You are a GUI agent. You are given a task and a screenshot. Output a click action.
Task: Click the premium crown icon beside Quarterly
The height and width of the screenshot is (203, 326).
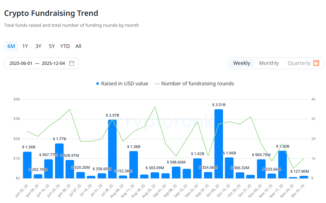coord(316,63)
